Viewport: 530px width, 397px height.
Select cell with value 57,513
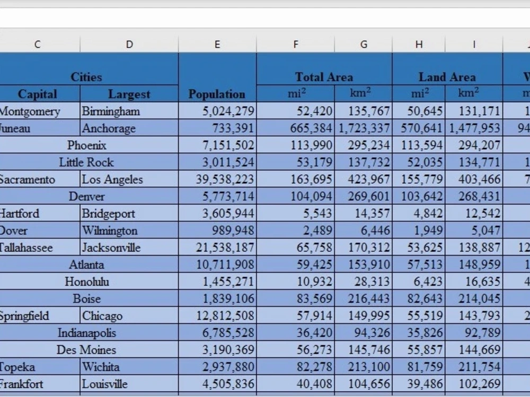[x=419, y=264]
